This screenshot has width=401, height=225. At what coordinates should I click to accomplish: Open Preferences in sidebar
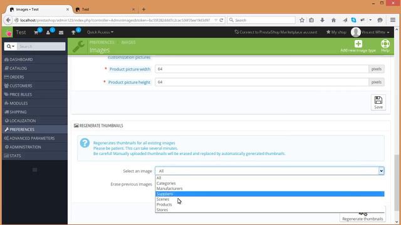coord(35,129)
